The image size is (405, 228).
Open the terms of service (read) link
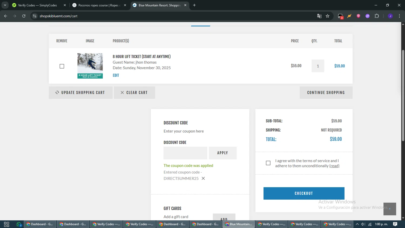point(334,166)
